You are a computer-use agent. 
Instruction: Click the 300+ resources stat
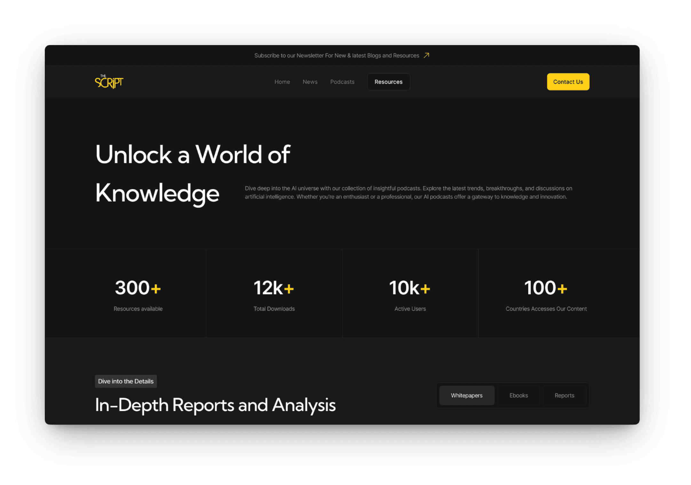pyautogui.click(x=138, y=288)
